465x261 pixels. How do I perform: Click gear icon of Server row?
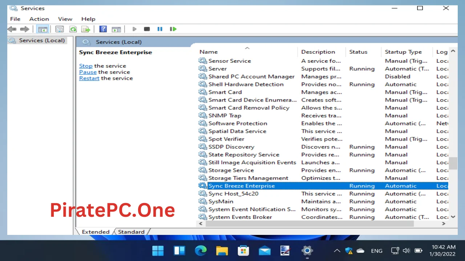click(x=202, y=69)
